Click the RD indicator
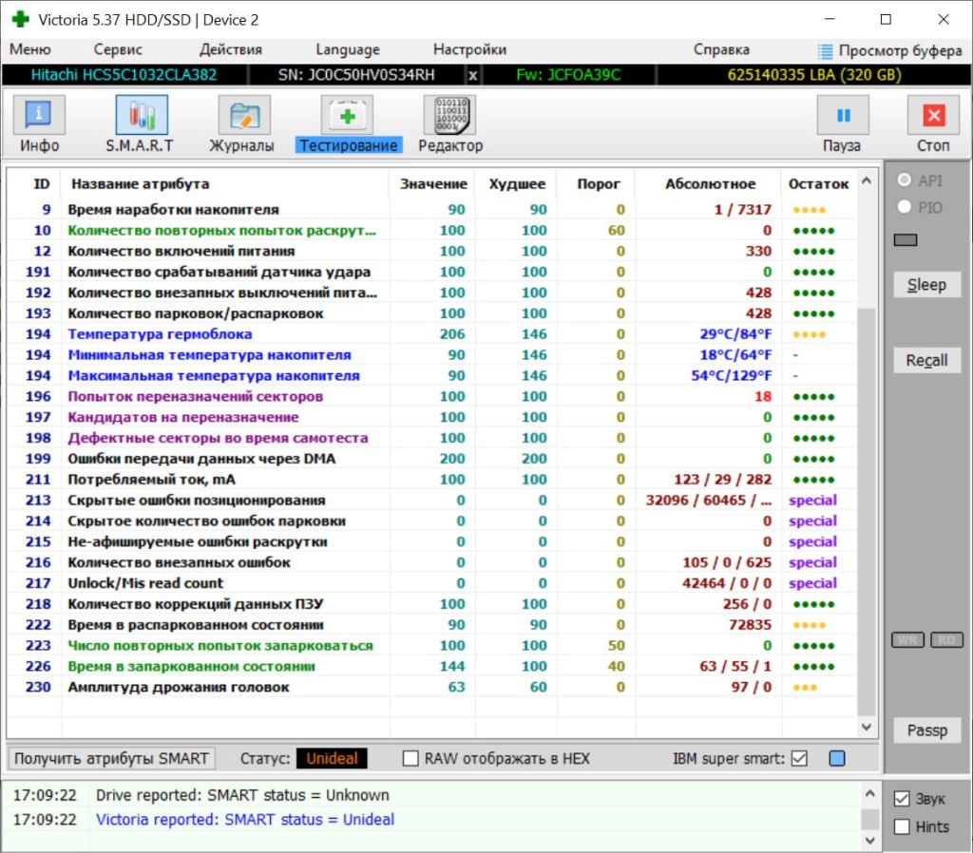This screenshot has height=853, width=973. pos(946,640)
